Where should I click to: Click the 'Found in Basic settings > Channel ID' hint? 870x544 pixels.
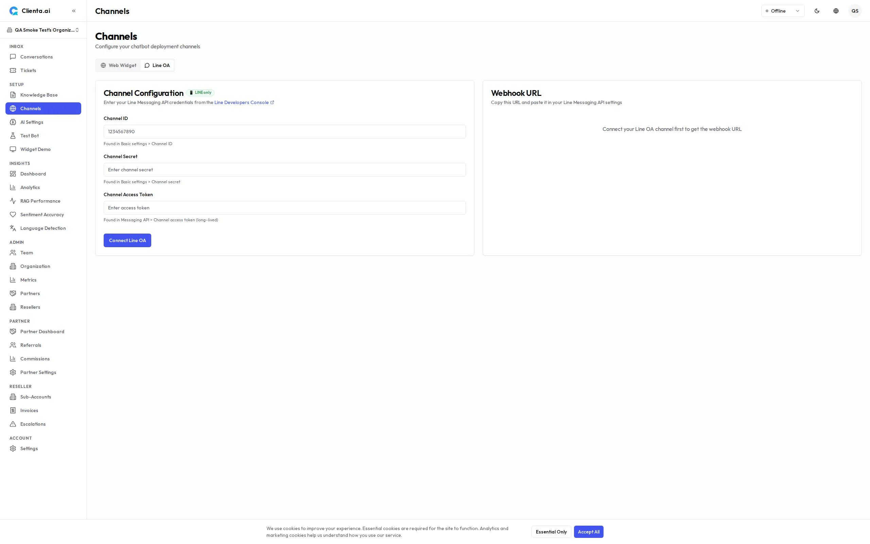click(x=138, y=144)
